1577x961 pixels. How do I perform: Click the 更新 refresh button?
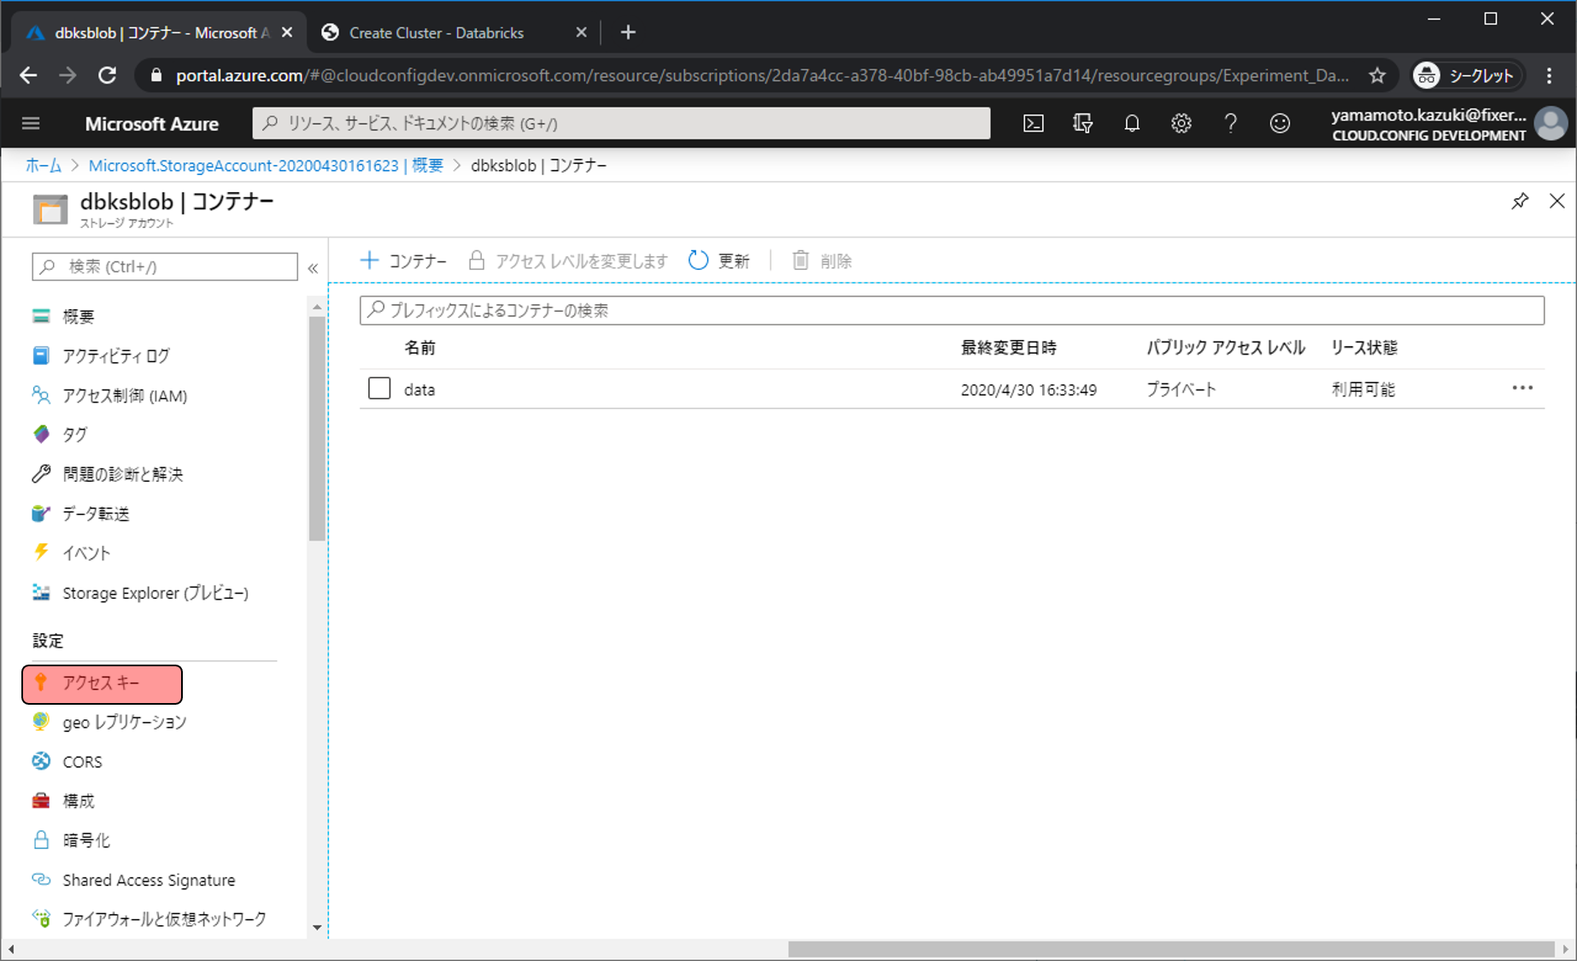[719, 261]
